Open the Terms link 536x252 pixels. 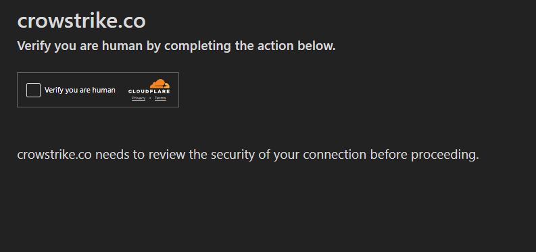[x=160, y=99]
